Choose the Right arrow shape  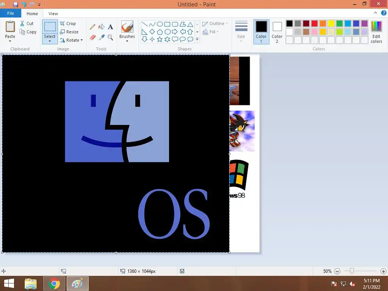tap(175, 32)
